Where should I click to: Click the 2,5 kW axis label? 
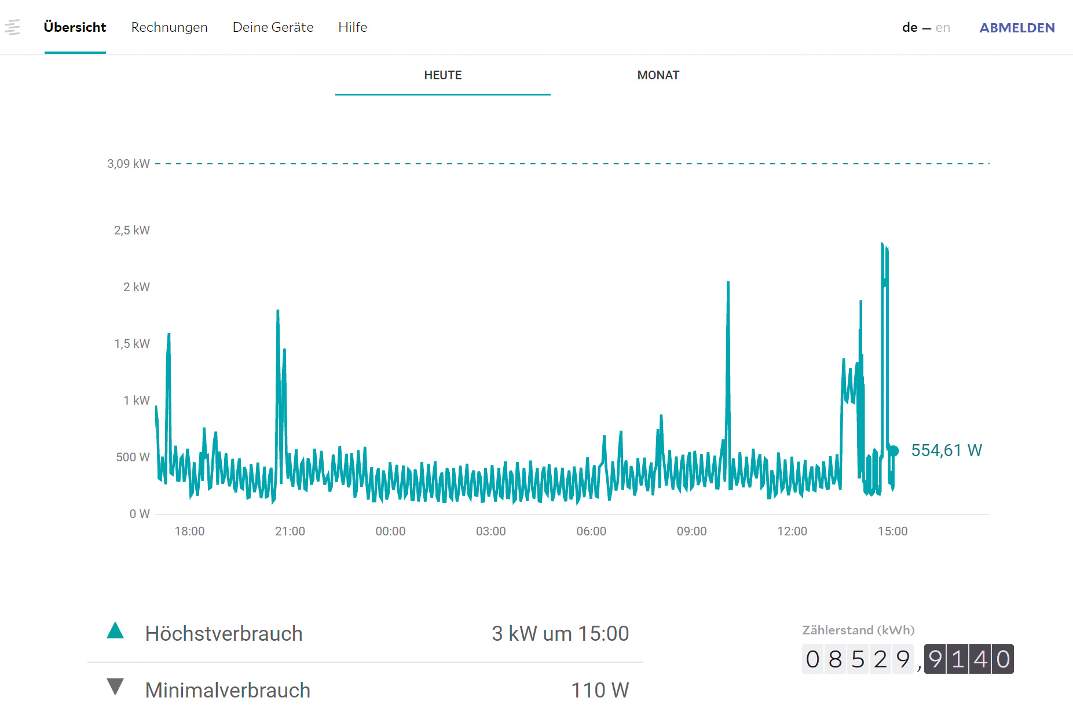pos(132,230)
